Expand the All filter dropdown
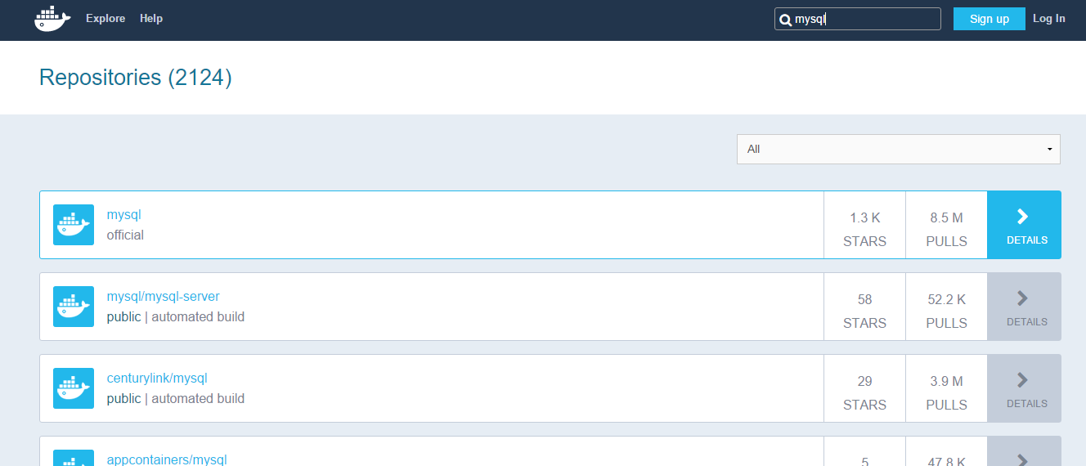 tap(899, 149)
